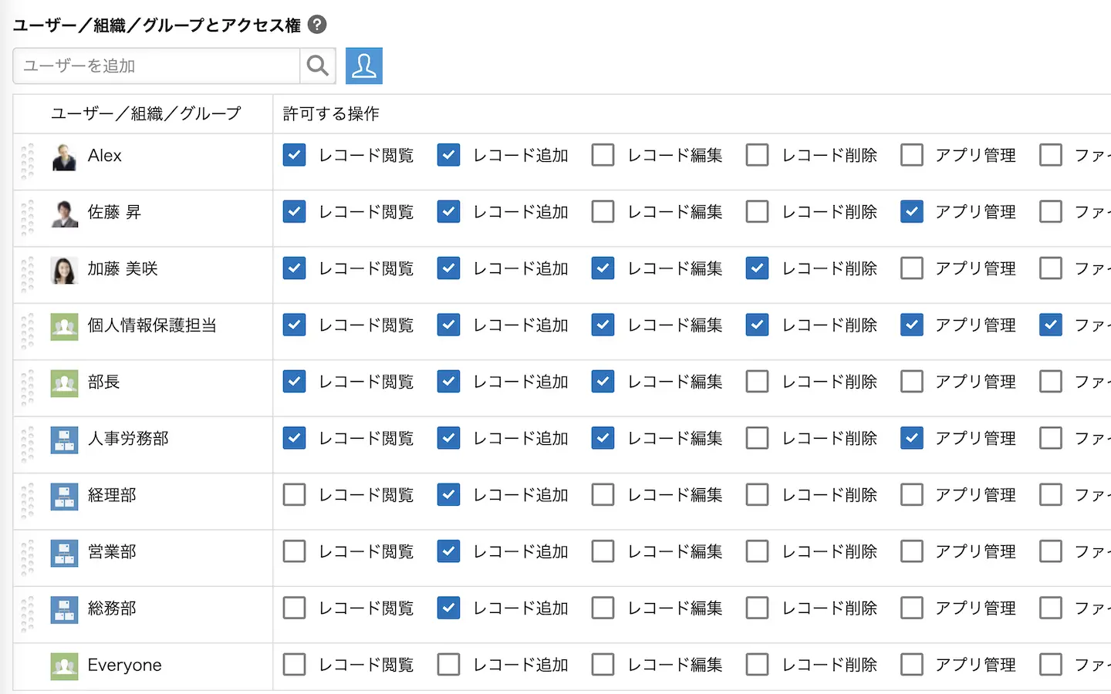Viewport: 1111px width, 694px height.
Task: Uncheck レコード追加 for 総務部
Action: (x=448, y=608)
